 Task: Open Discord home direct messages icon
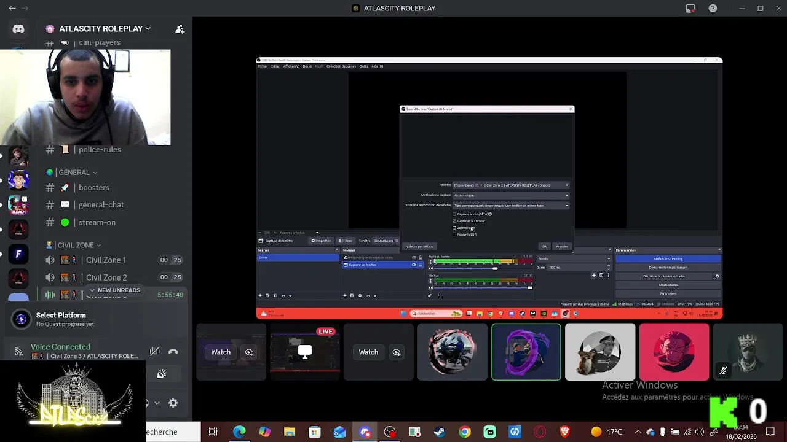click(x=18, y=29)
